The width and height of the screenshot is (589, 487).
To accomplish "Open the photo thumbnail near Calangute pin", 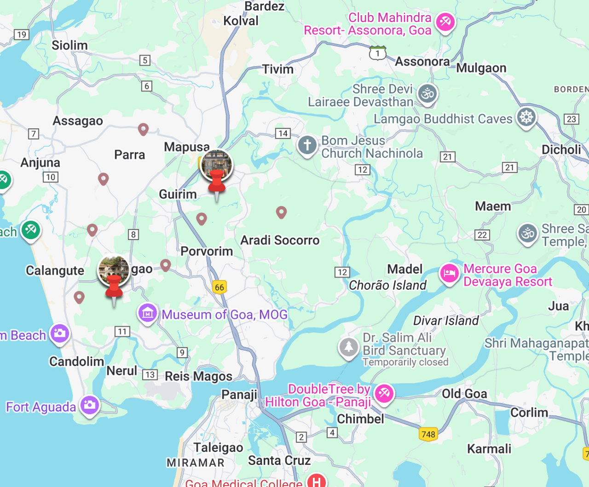I will [x=114, y=270].
